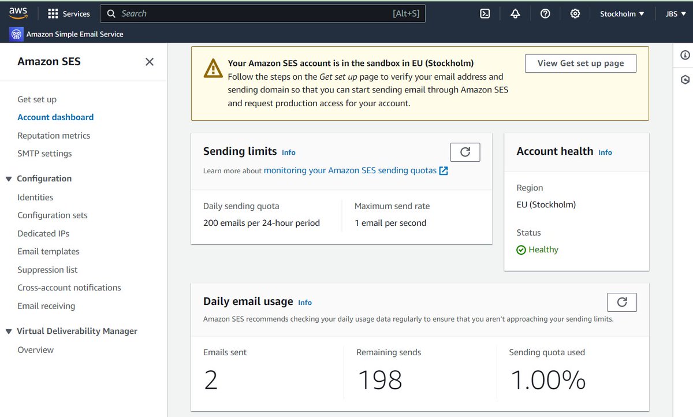Refresh the Daily email usage panel

[622, 302]
